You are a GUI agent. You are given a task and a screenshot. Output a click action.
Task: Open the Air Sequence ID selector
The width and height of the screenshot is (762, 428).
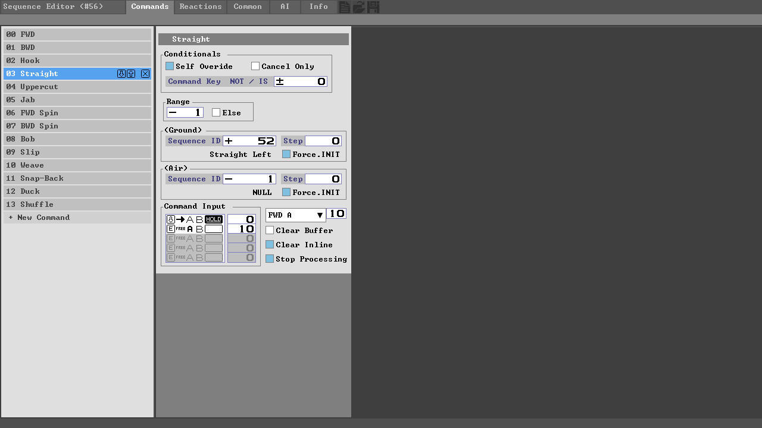(x=249, y=178)
